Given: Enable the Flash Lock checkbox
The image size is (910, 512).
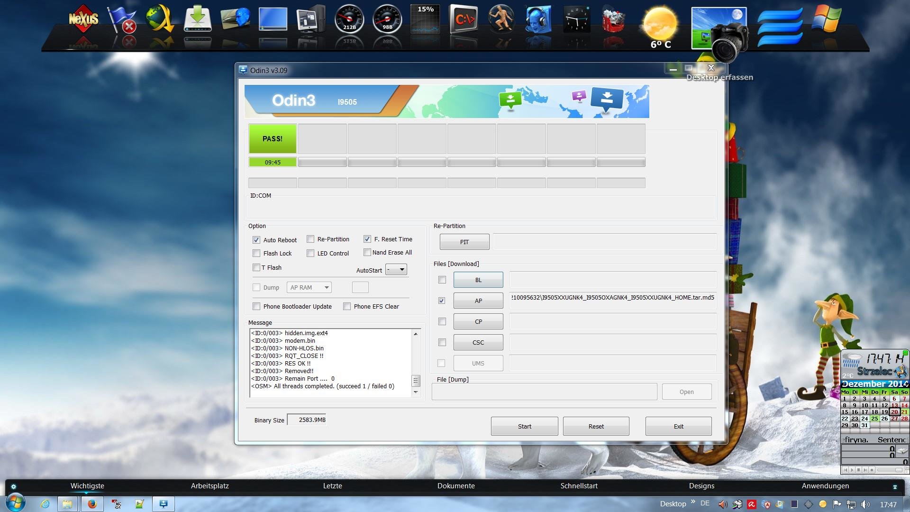Looking at the screenshot, I should tap(256, 253).
